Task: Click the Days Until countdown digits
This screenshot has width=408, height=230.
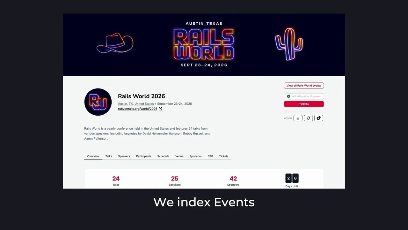Action: (x=292, y=178)
